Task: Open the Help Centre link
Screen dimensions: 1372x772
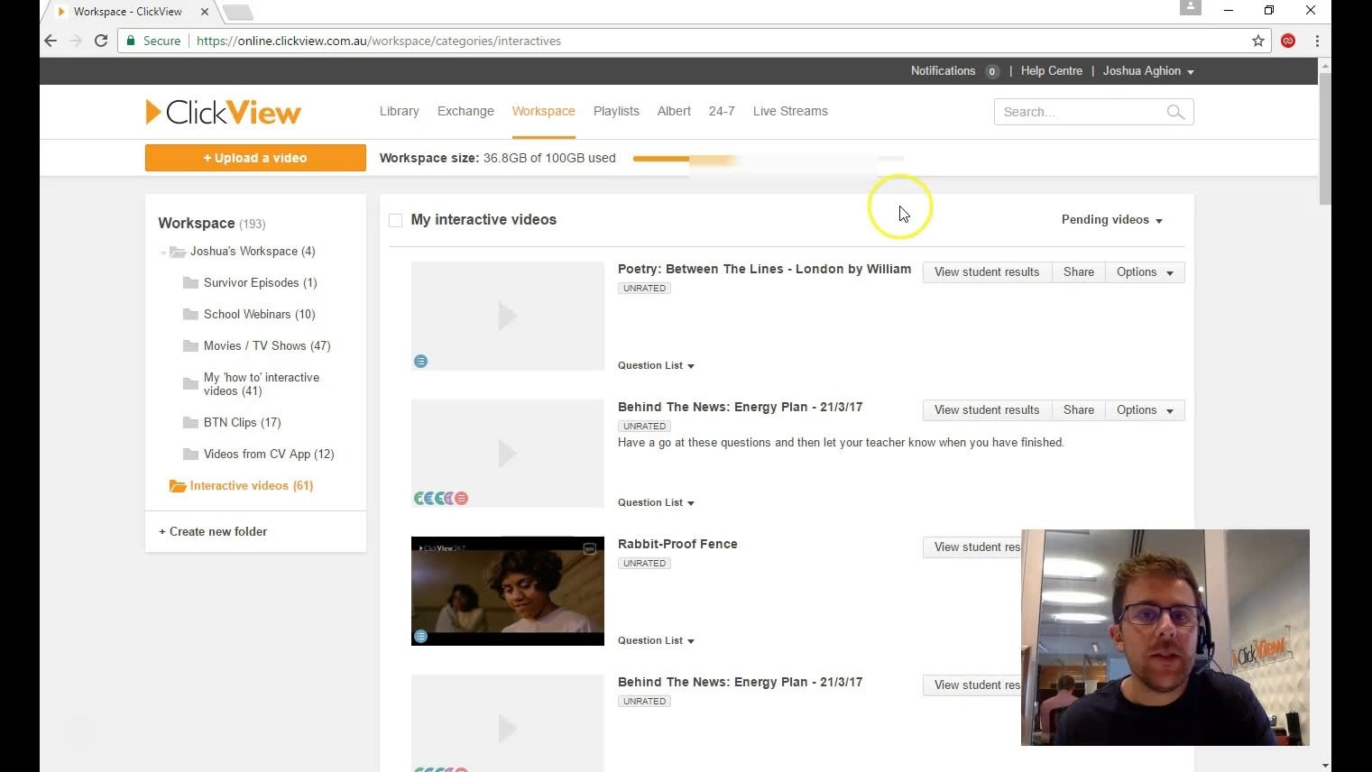Action: point(1051,71)
